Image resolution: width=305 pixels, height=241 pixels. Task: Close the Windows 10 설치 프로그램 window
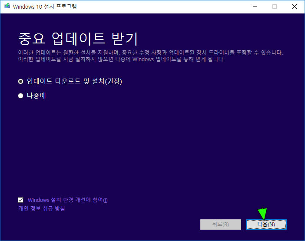pyautogui.click(x=295, y=7)
